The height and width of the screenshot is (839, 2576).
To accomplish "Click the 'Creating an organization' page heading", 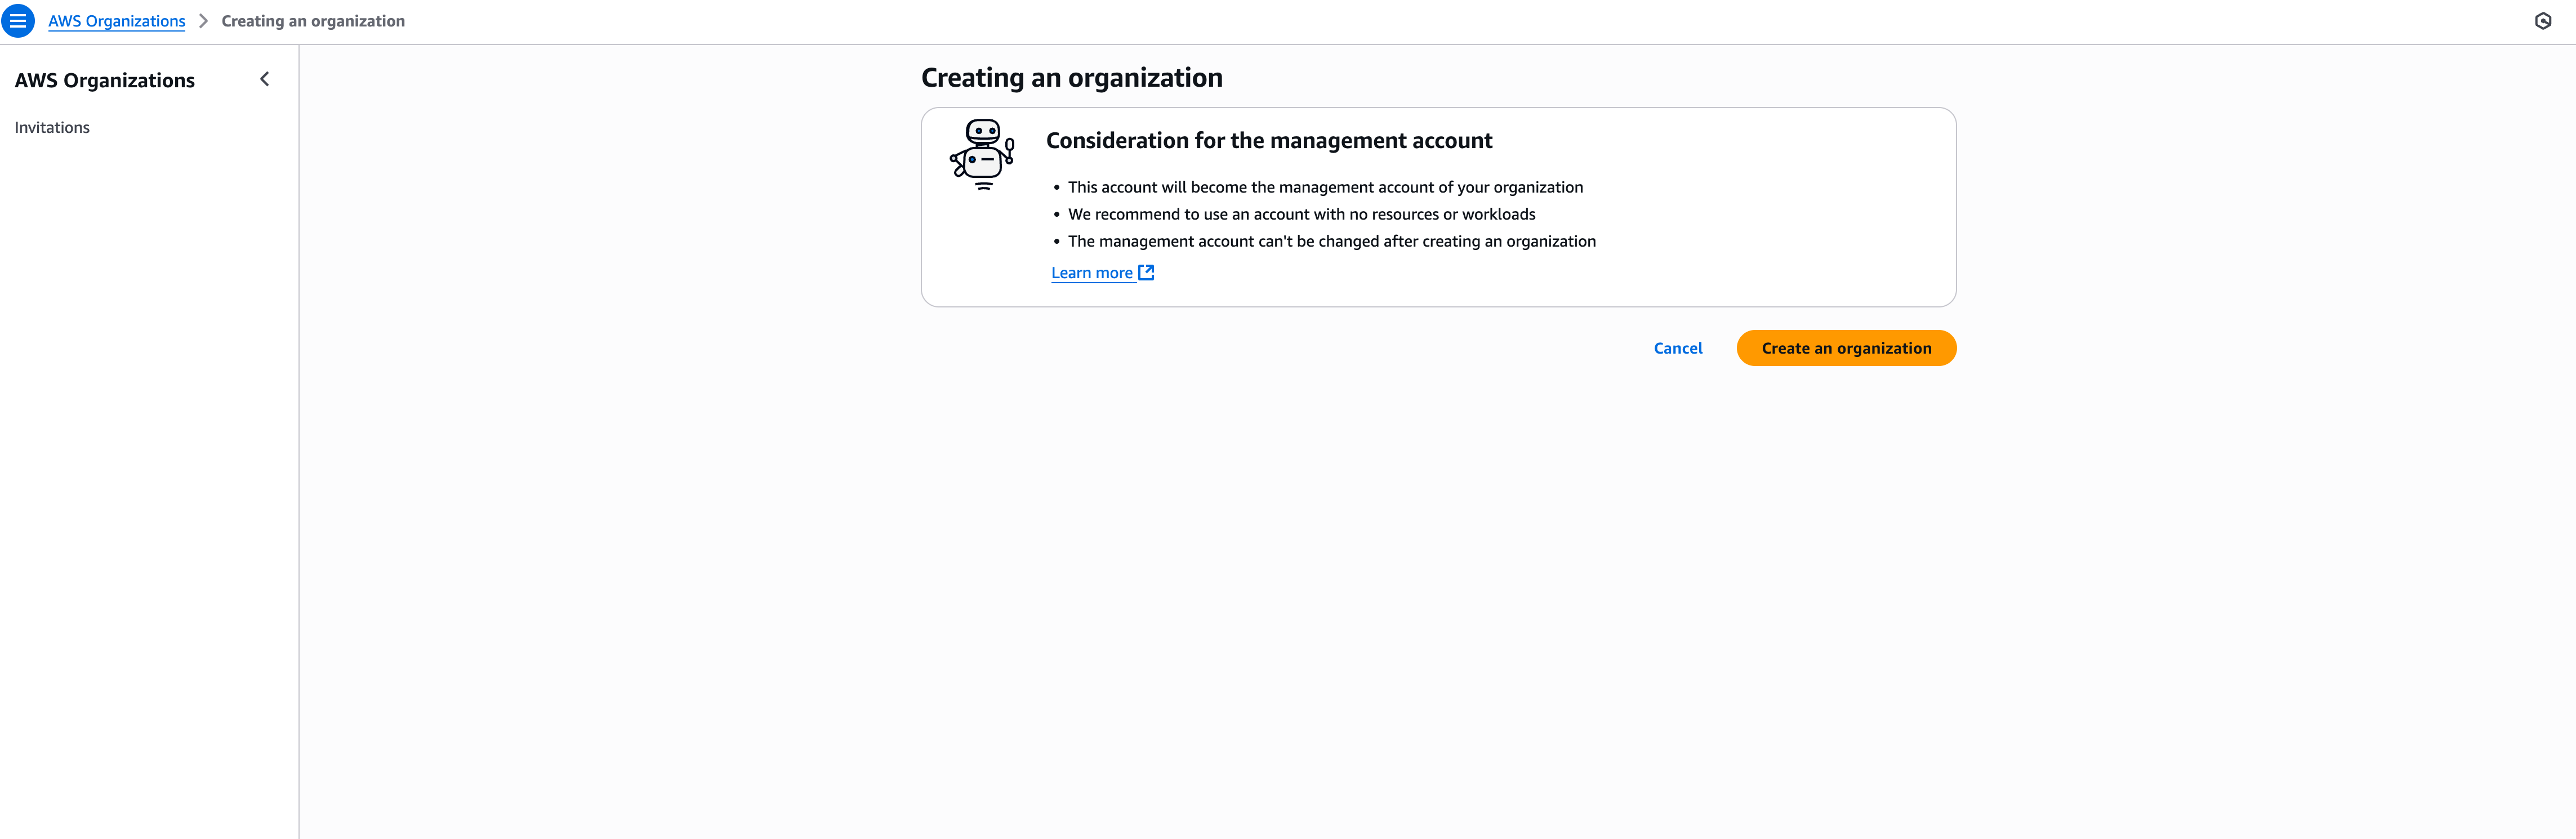I will click(x=1071, y=78).
